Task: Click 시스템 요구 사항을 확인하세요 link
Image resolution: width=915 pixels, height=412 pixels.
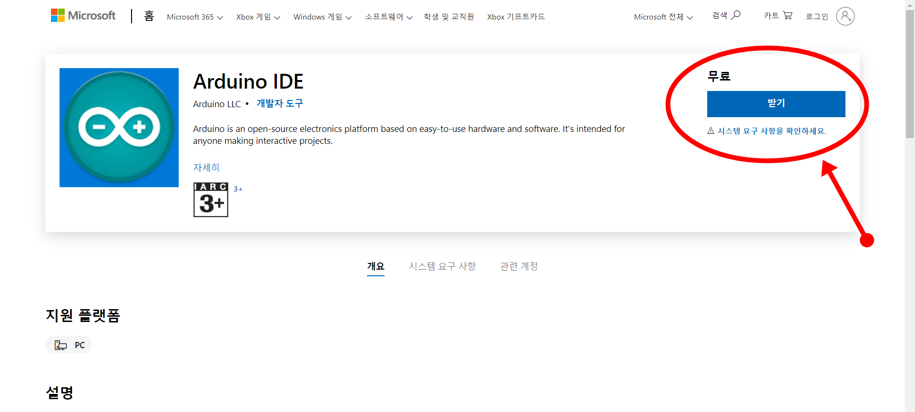Action: tap(772, 131)
